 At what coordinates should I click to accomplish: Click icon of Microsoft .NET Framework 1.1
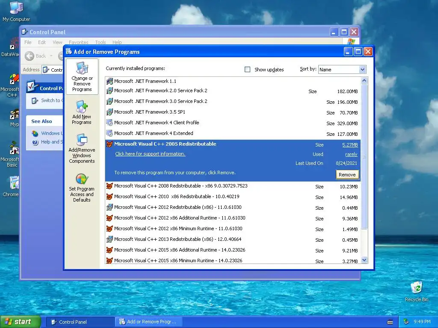[109, 81]
